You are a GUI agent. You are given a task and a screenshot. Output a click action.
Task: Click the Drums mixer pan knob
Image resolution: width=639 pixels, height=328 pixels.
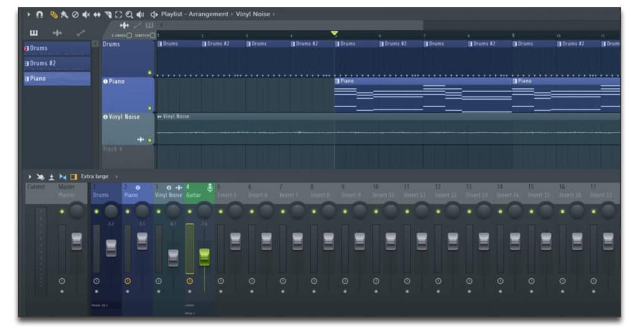111,211
